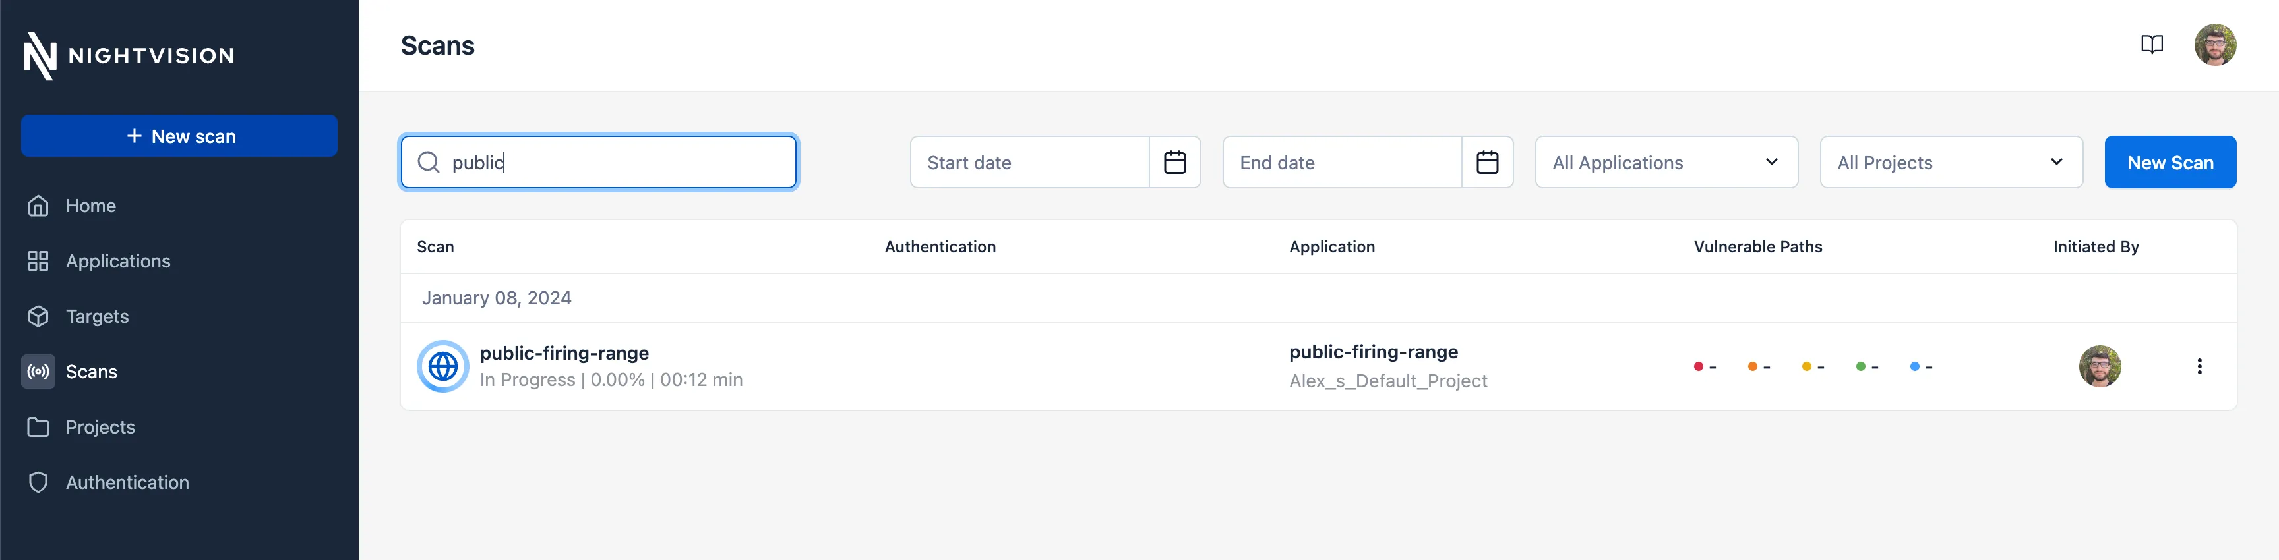Click the blue info vulnerability dot

point(1914,366)
